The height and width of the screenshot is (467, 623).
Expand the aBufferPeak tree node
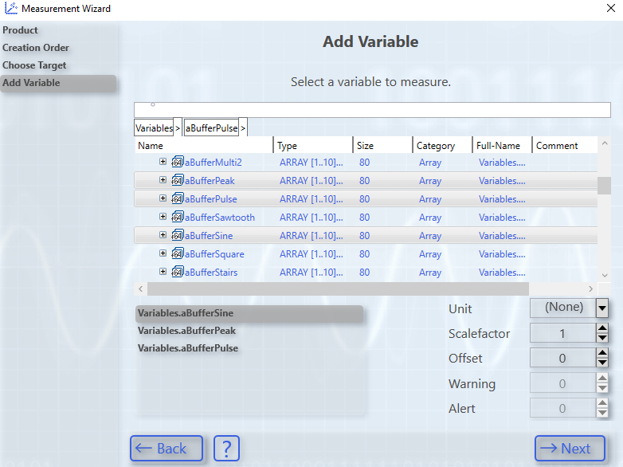coord(163,179)
